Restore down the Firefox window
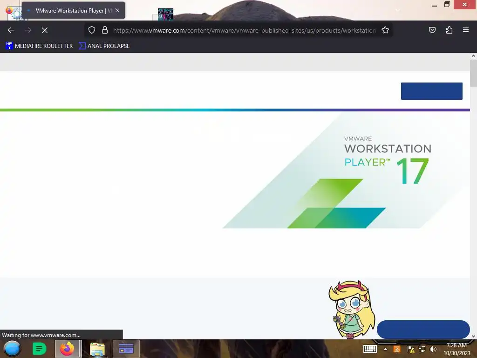Image resolution: width=477 pixels, height=358 pixels. pyautogui.click(x=447, y=5)
